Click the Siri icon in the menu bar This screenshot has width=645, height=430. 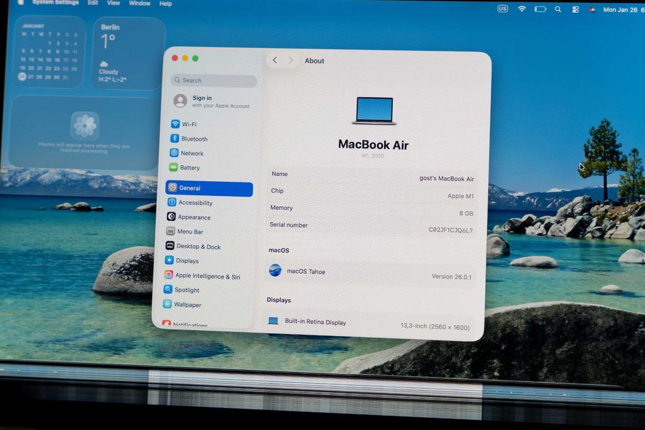tap(591, 10)
